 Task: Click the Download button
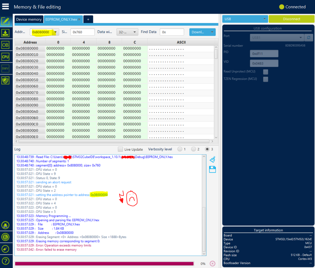(199, 32)
